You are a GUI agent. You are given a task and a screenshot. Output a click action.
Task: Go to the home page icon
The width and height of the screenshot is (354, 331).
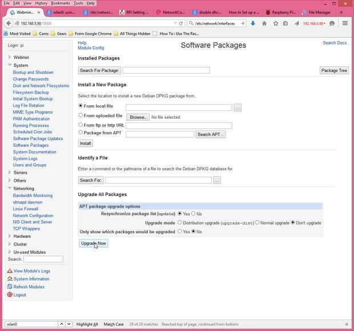pyautogui.click(x=264, y=23)
